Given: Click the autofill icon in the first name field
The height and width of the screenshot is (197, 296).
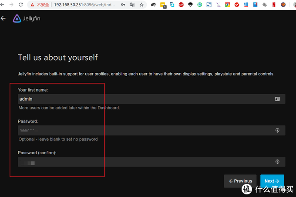Looking at the screenshot, I should click(x=277, y=99).
